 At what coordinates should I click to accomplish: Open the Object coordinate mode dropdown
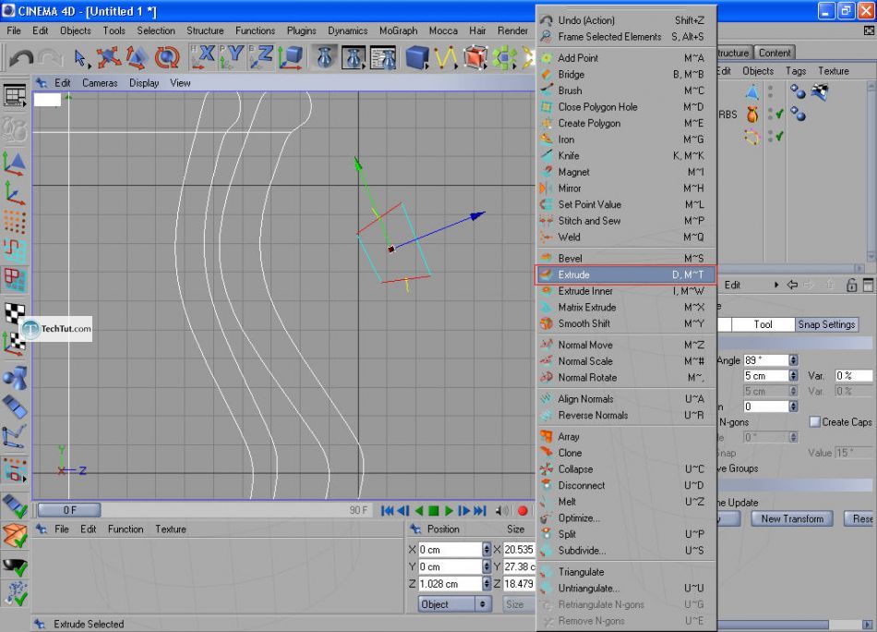point(455,604)
